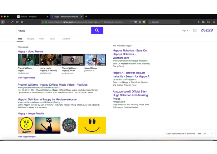Play the Leona Lewis Happy video thumbnail
This screenshot has height=154, width=217.
[x=51, y=60]
